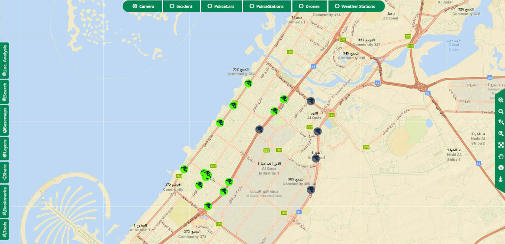Viewport: 505px width, 244px height.
Task: Expand the Layers side panel
Action: 5,148
